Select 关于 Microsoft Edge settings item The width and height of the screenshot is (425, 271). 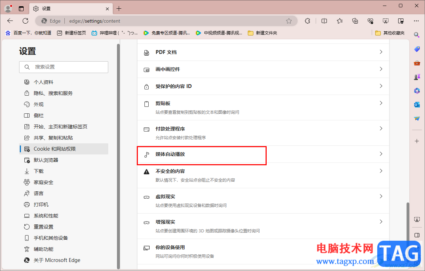point(64,260)
